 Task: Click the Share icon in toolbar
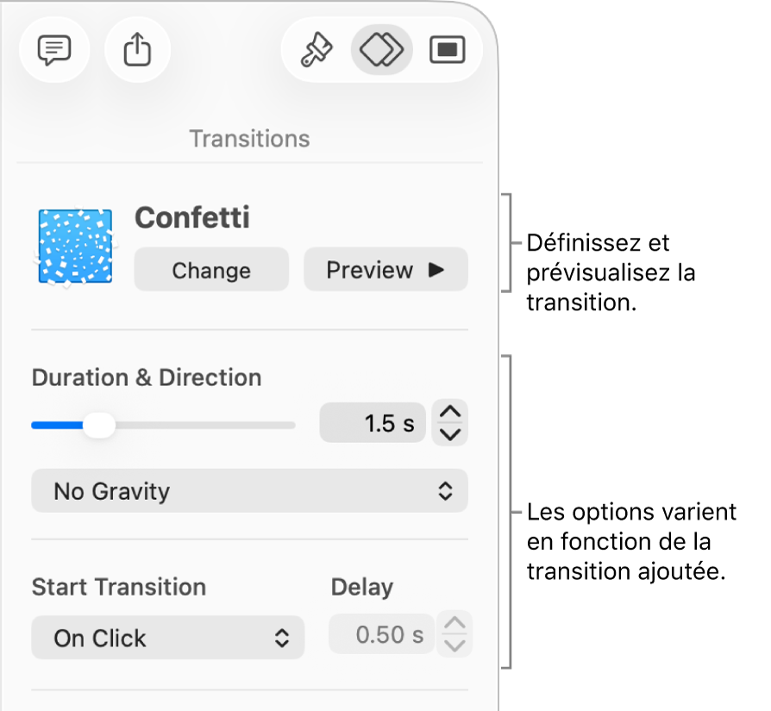(x=137, y=51)
